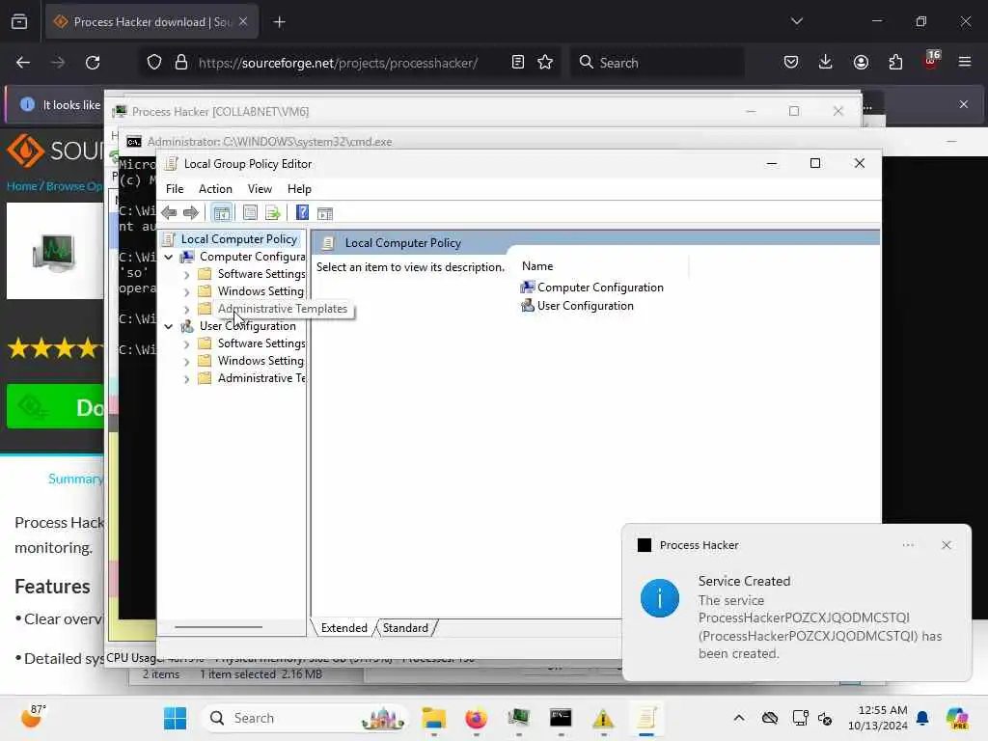Click the padlock site info icon

(x=181, y=63)
